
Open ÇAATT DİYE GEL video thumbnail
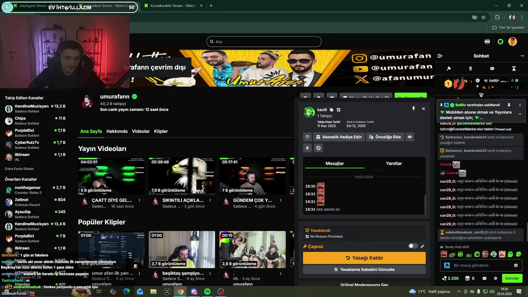click(x=111, y=176)
